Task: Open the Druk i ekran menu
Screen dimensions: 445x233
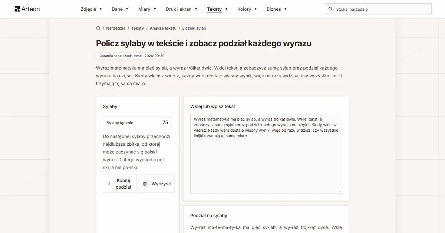Action: pos(179,9)
